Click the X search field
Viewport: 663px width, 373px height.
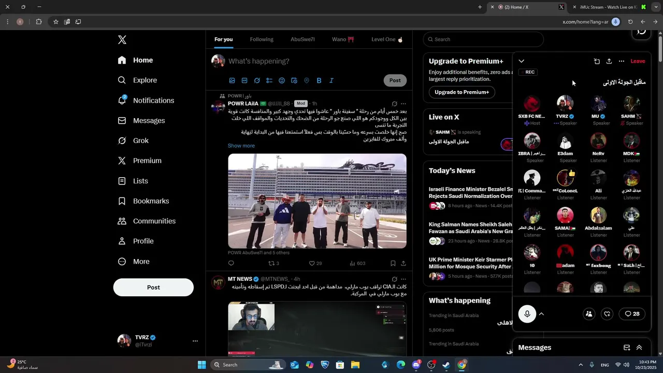[483, 39]
